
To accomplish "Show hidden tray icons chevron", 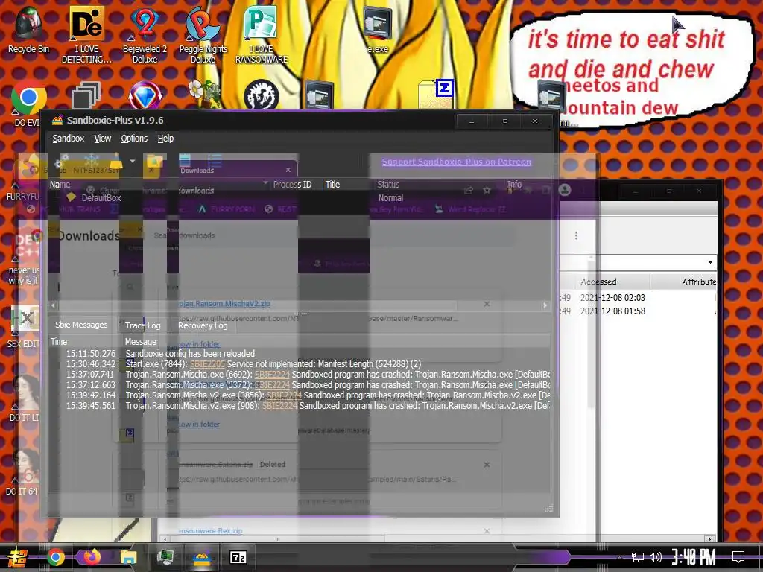I will 619,557.
